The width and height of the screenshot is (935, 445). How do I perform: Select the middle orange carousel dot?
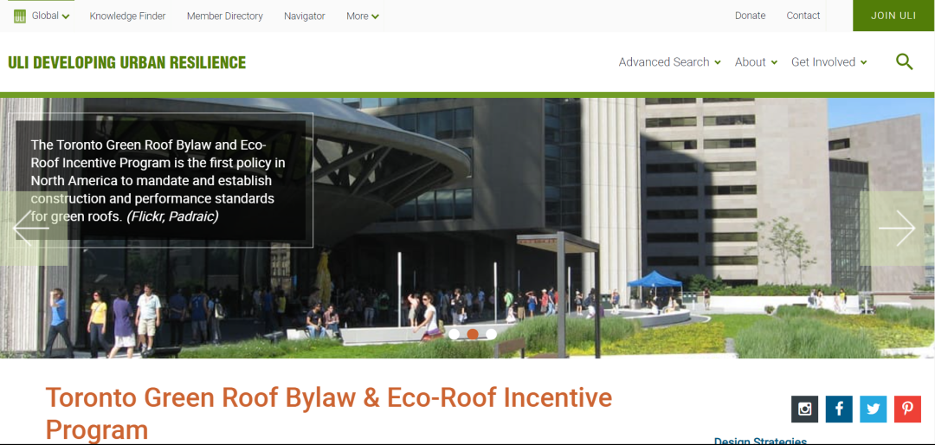(473, 334)
